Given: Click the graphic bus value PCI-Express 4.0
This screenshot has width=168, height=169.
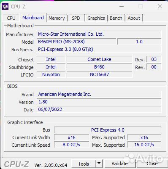Looking at the screenshot, I should pos(108,130).
